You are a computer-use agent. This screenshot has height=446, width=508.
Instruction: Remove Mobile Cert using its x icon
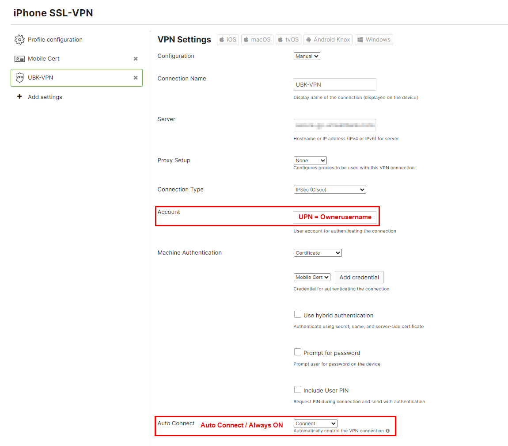click(x=135, y=58)
